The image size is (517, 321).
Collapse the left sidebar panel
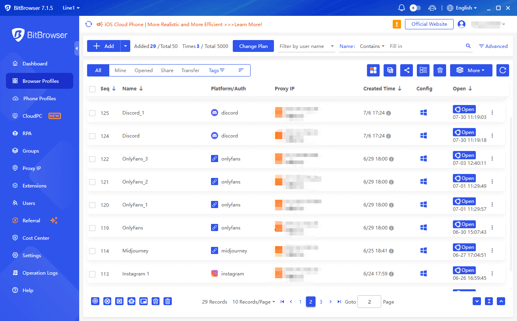tap(76, 48)
